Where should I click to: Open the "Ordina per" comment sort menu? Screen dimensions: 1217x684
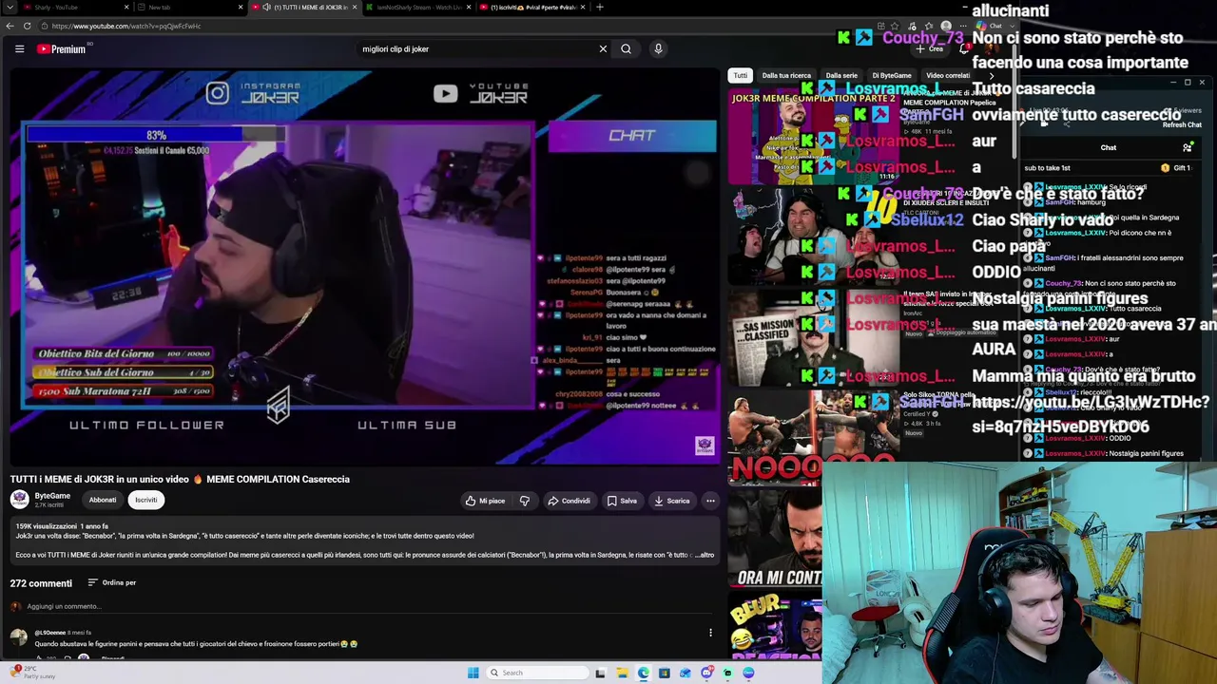pos(112,582)
